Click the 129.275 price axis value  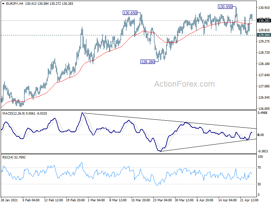click(x=264, y=41)
